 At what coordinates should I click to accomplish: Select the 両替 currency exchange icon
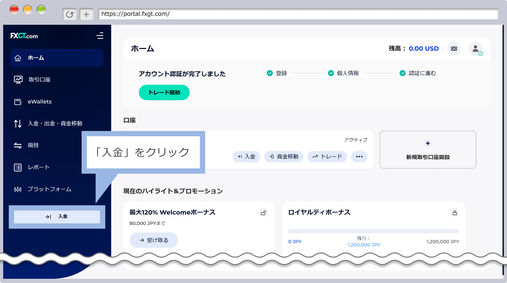[x=18, y=145]
